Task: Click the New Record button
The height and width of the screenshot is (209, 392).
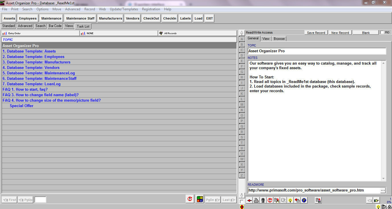Action: [x=340, y=32]
